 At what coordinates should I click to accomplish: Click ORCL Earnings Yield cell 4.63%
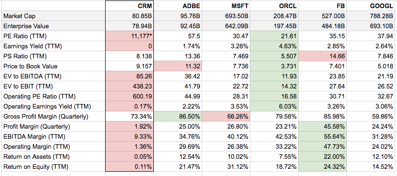click(274, 46)
